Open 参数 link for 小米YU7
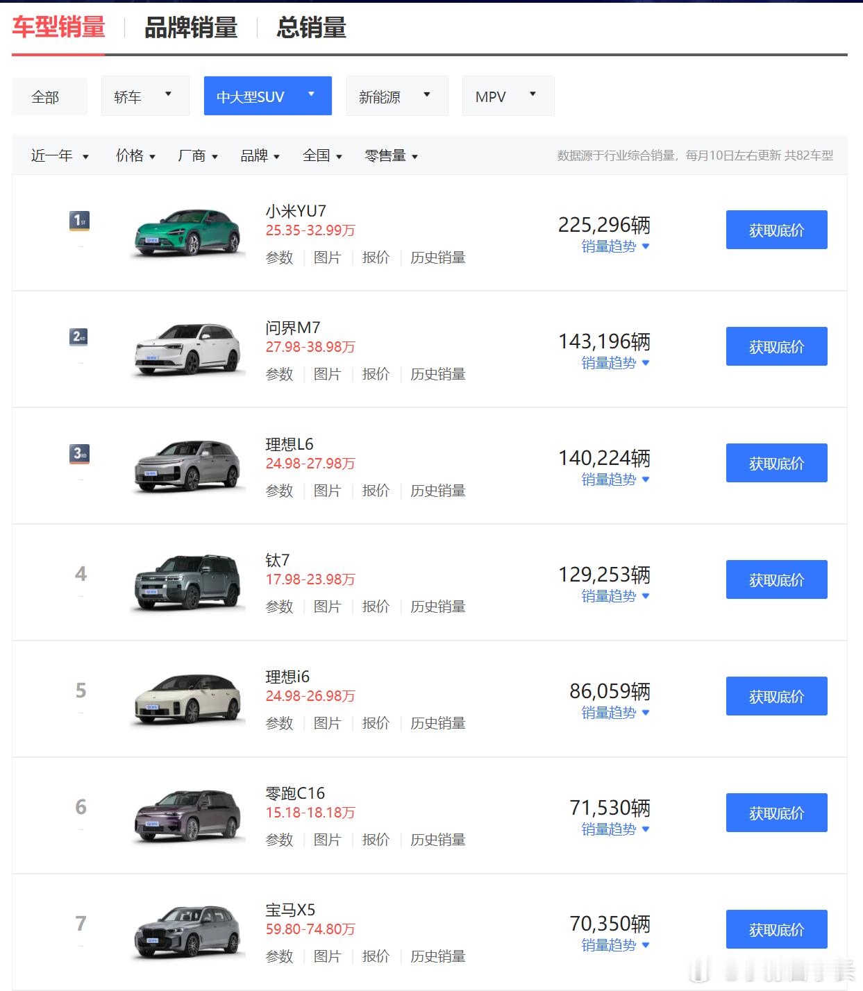The image size is (863, 991). pyautogui.click(x=279, y=257)
